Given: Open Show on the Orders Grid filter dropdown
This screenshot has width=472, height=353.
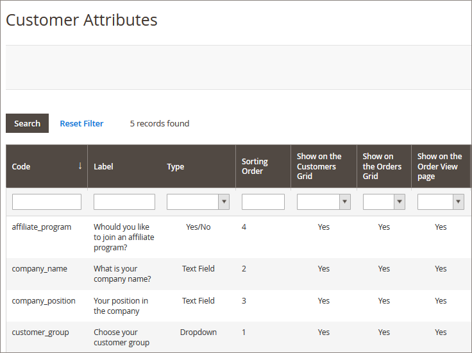Looking at the screenshot, I should coord(383,202).
